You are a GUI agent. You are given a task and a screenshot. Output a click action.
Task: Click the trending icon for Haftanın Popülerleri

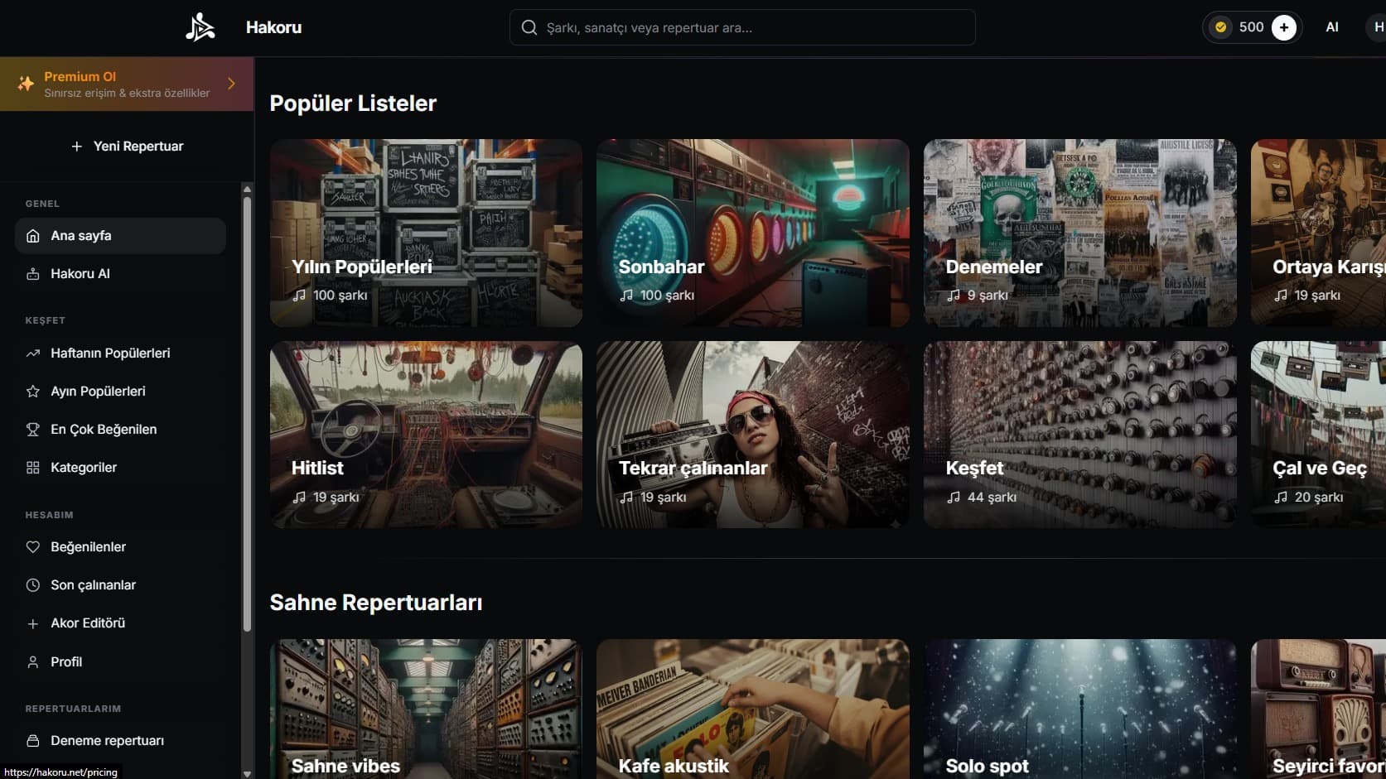click(x=33, y=353)
